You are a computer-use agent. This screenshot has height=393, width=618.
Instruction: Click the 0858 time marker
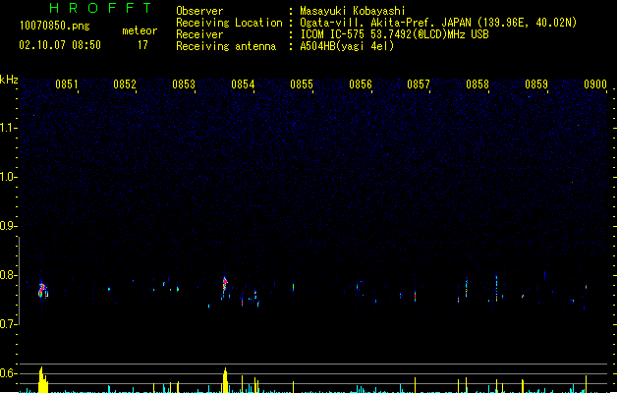click(478, 84)
